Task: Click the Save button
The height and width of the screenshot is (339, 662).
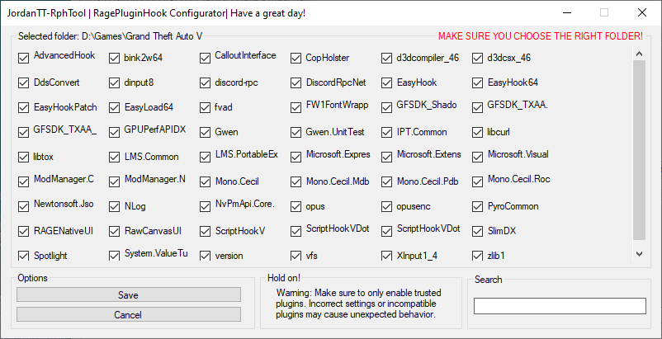Action: 129,294
